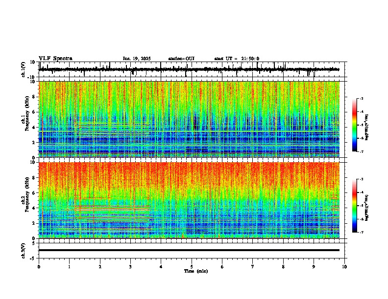Click the "-3" tick on ch.1 colorbar

tap(361, 98)
